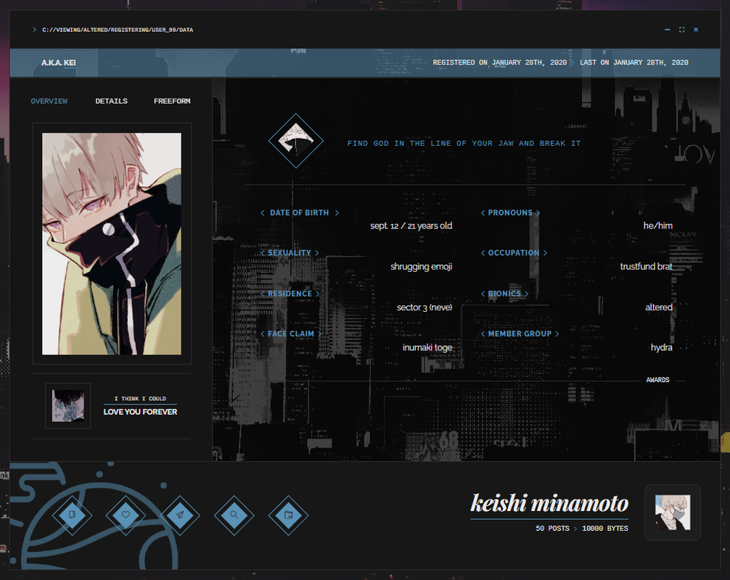Click the diamond avatar icon beside quote
Screen dimensions: 730x580
click(x=295, y=141)
